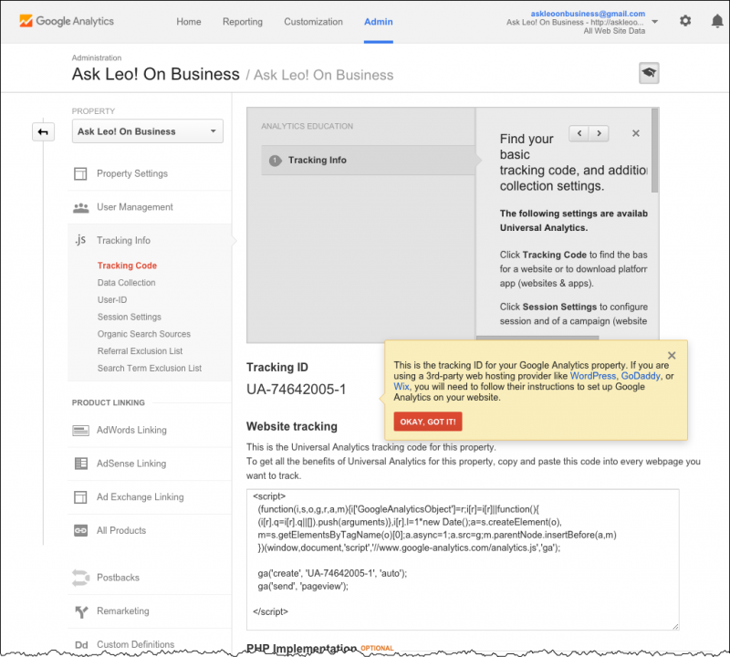The image size is (730, 657).
Task: Open Organic Search Sources
Action: click(144, 334)
